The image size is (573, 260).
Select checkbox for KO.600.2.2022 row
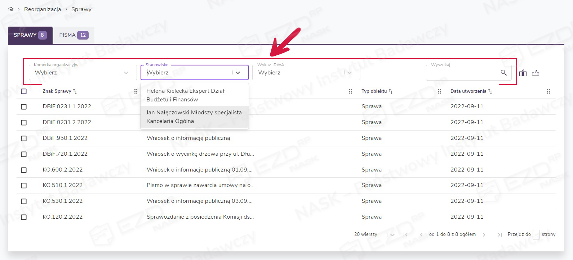click(x=24, y=170)
